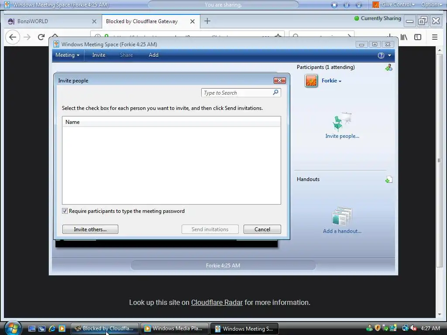Click the Invite people... link

pos(342,136)
